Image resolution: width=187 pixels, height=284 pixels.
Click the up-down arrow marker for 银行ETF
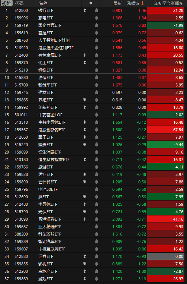point(84,10)
